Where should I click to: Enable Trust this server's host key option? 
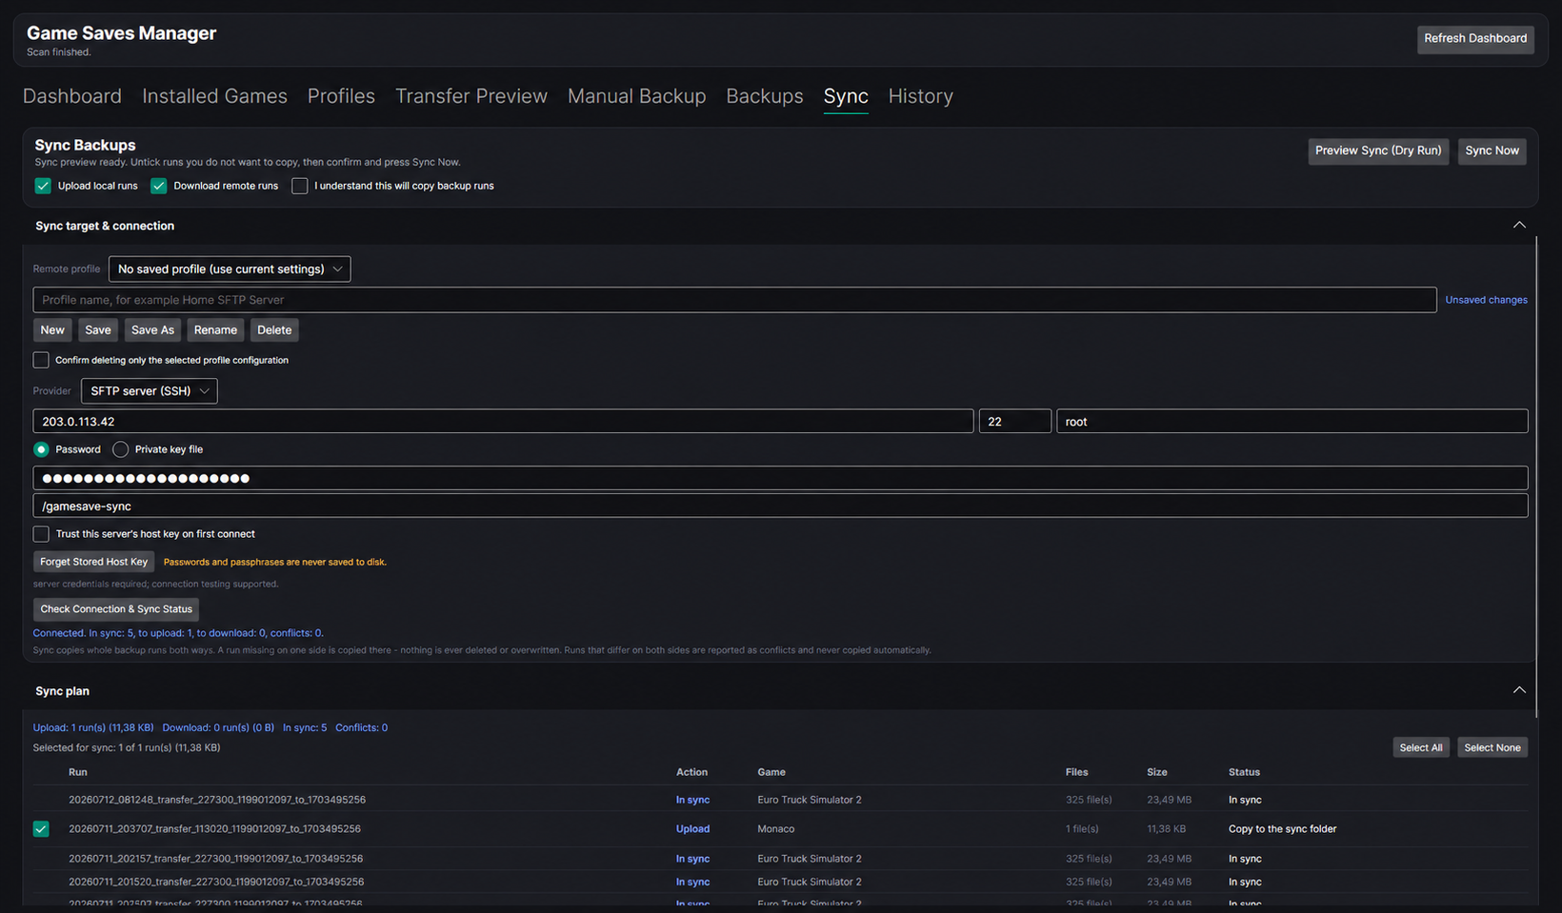pyautogui.click(x=41, y=534)
